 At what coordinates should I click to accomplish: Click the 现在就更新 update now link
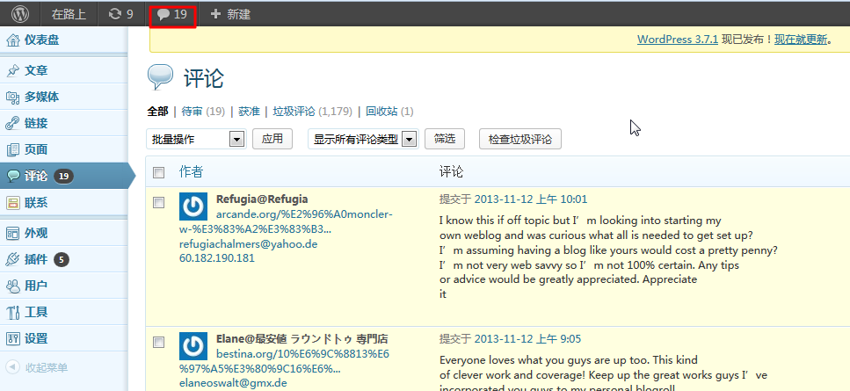pyautogui.click(x=801, y=40)
